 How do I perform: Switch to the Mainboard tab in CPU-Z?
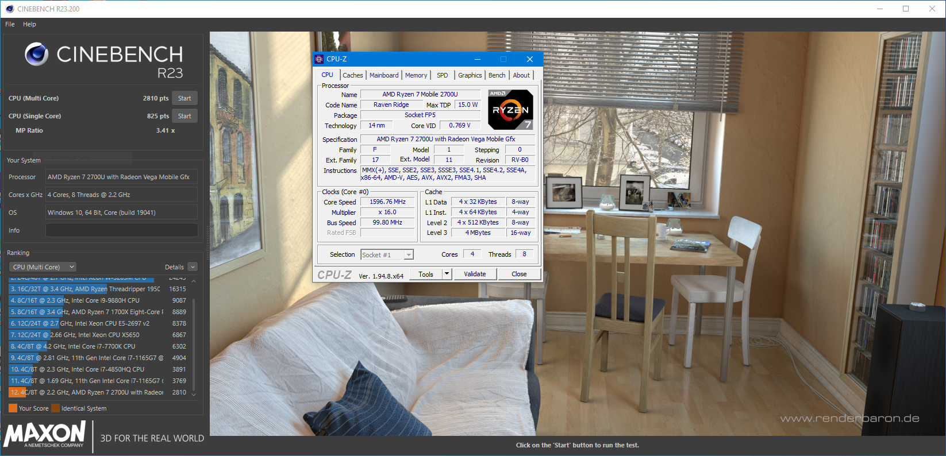384,75
